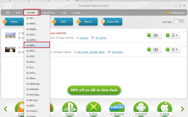Screen dimensions: 188x117
Task: Open the AAC 48 KHz audio track link
Action: click(x=91, y=52)
